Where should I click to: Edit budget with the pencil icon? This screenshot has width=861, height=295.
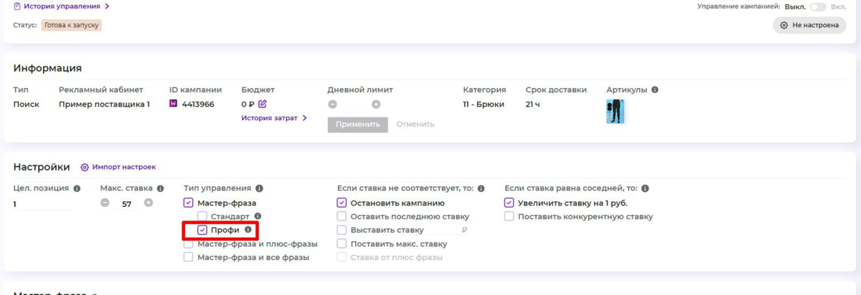pyautogui.click(x=263, y=104)
